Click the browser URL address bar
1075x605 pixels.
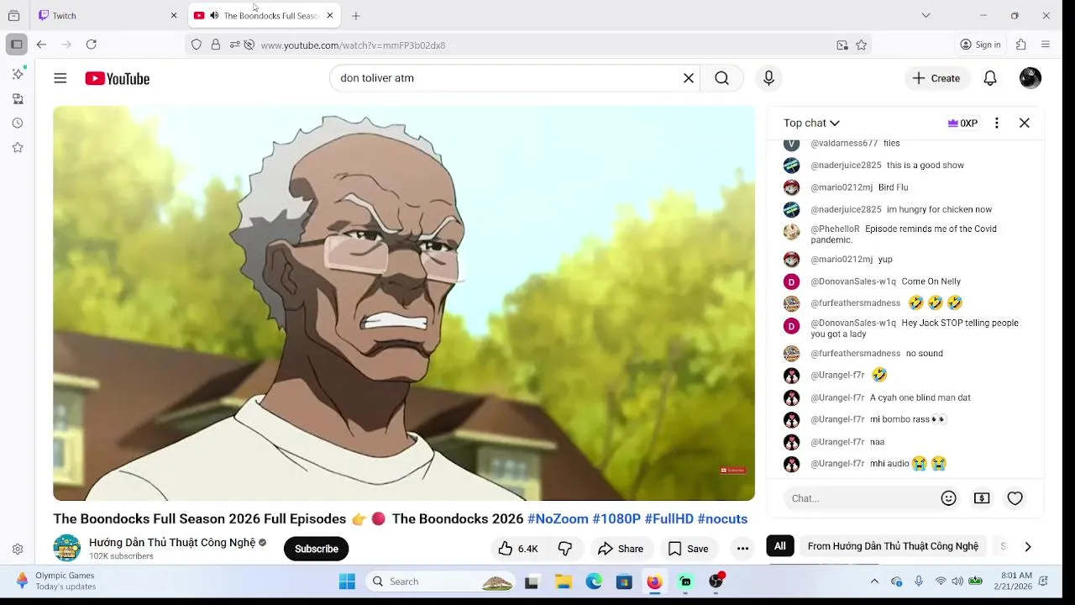pos(537,45)
